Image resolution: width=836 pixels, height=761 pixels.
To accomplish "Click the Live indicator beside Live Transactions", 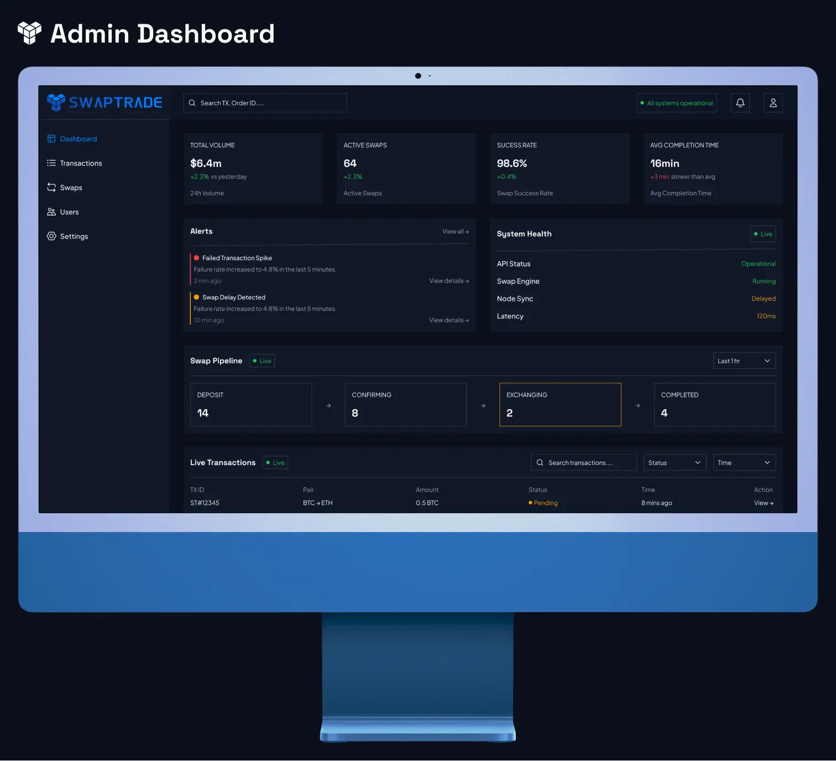I will [x=275, y=462].
